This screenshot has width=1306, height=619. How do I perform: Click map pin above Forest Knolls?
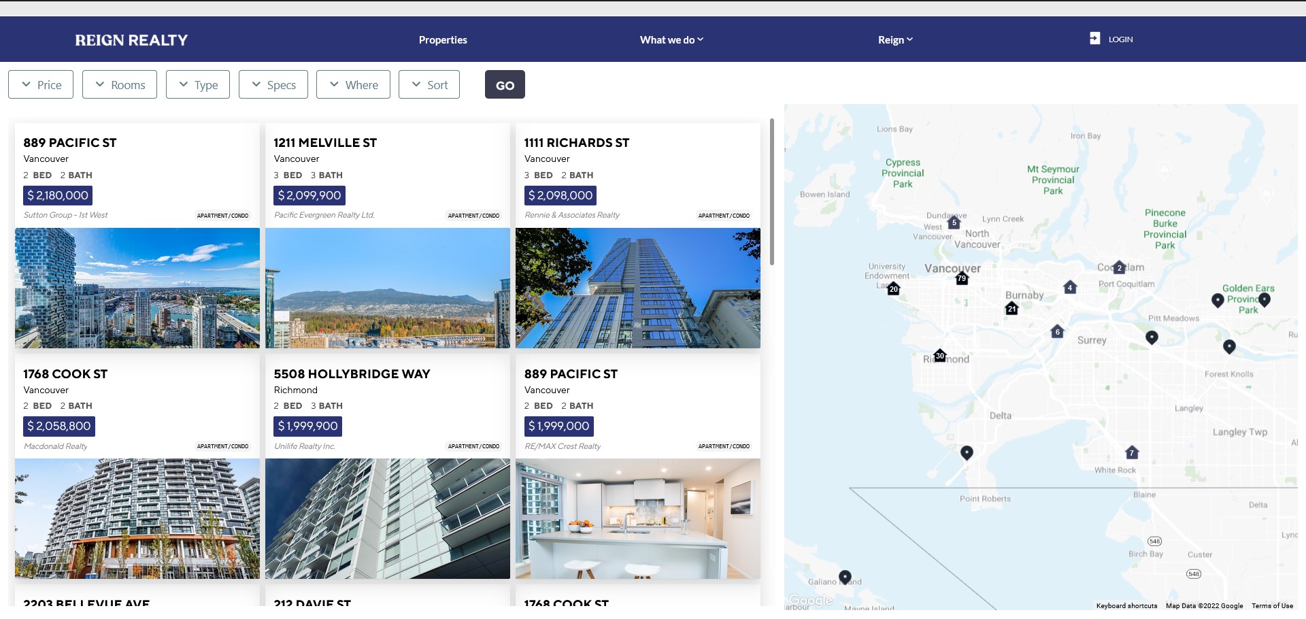[x=1229, y=347]
